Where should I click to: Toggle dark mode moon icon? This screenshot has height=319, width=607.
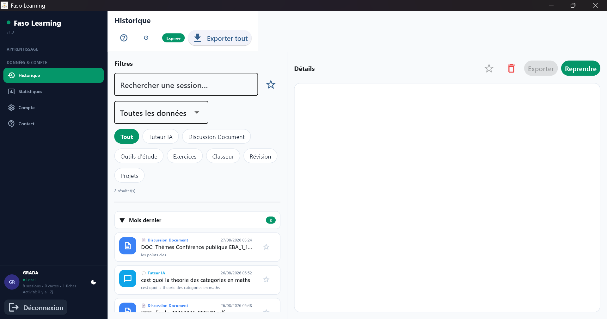point(94,282)
